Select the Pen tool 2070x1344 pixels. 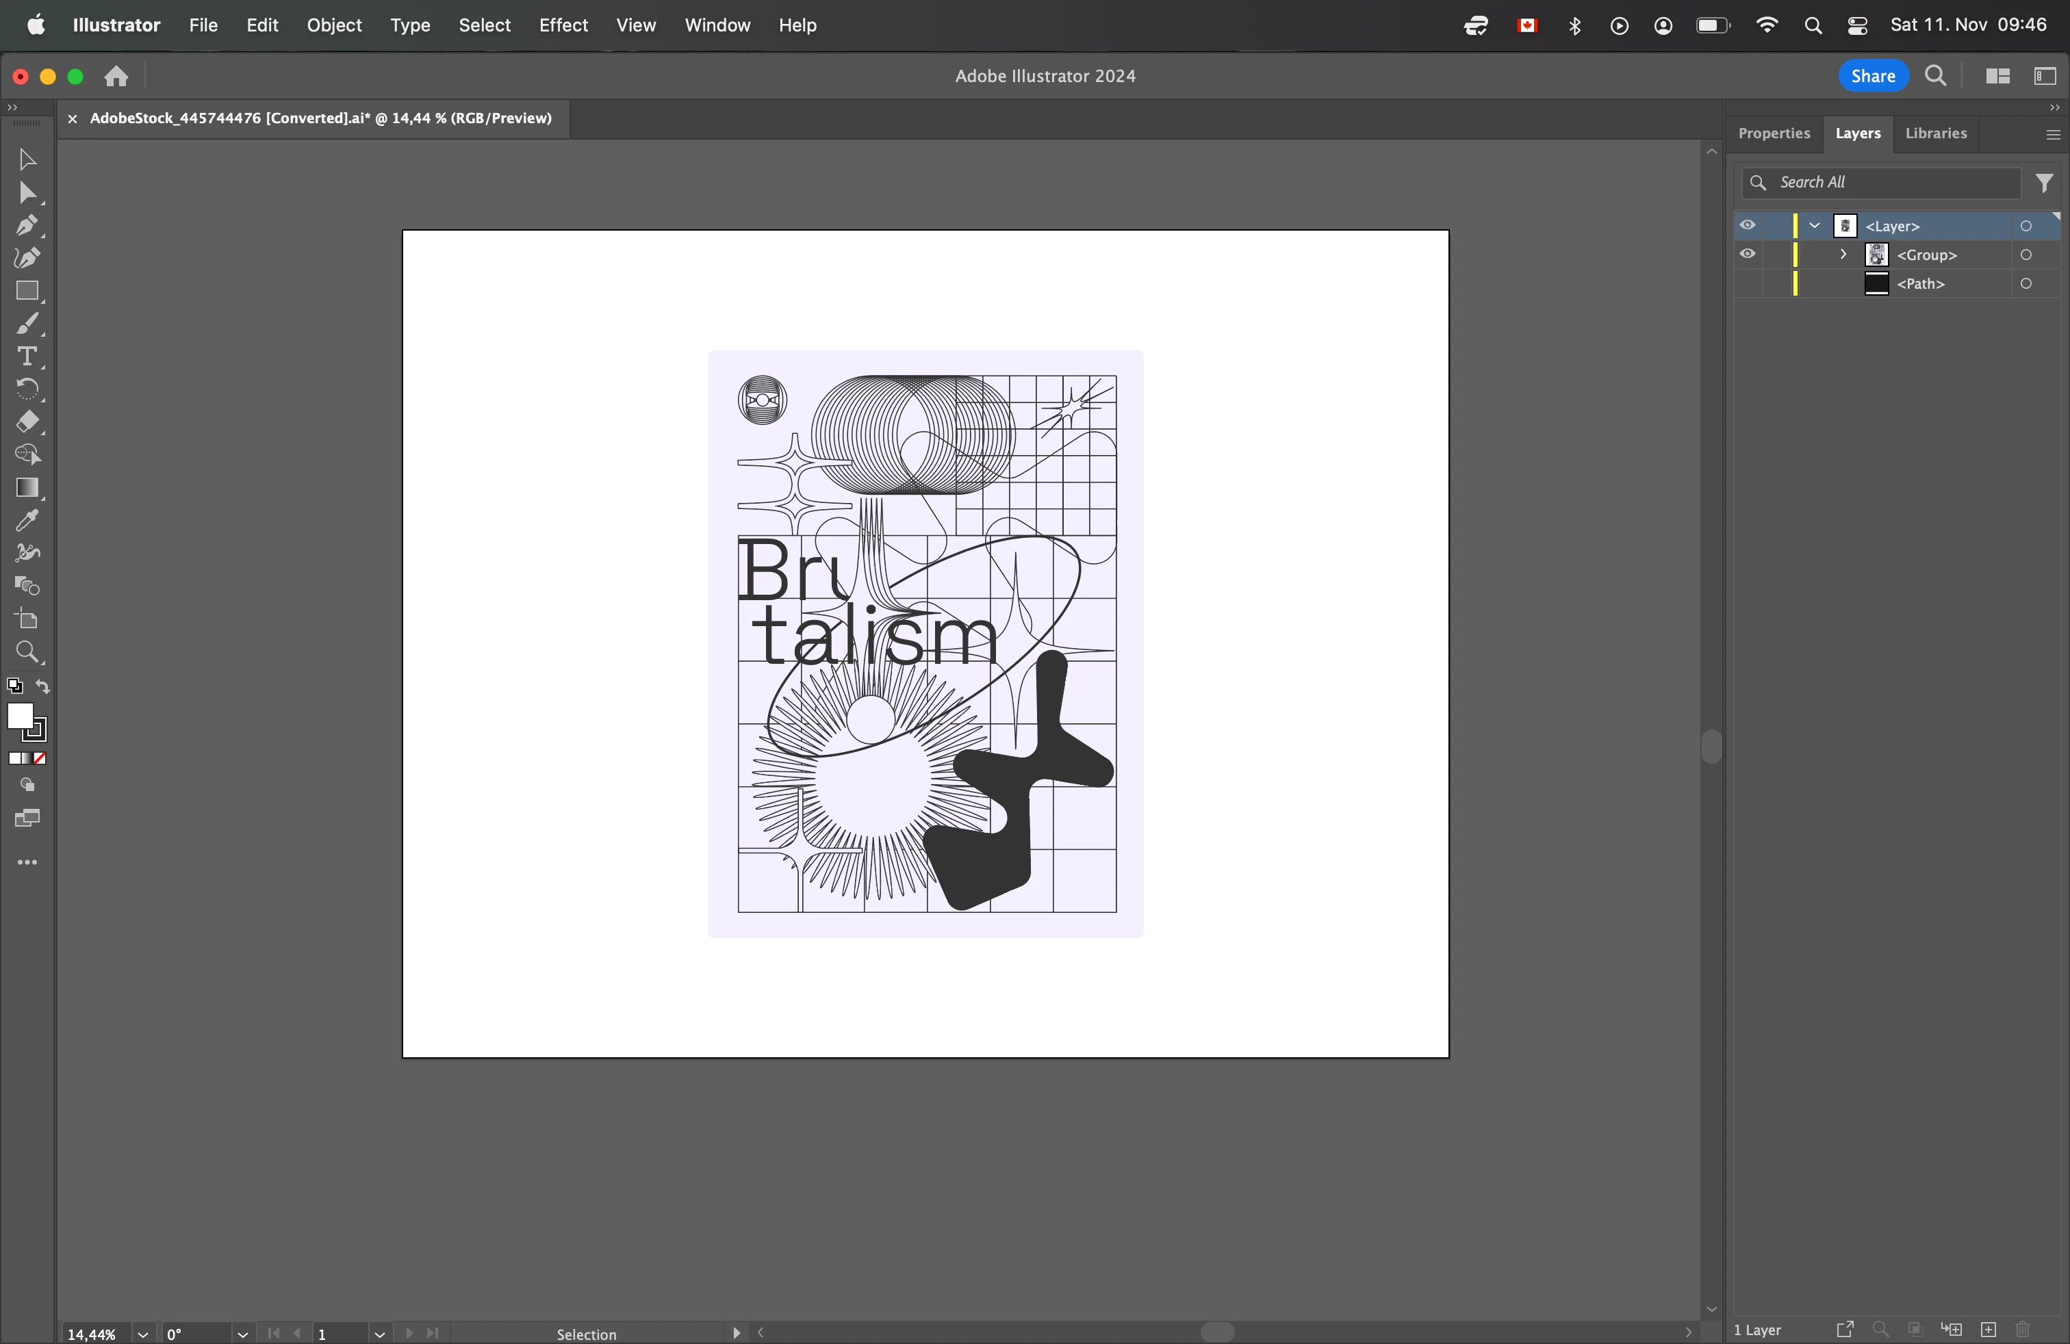tap(27, 225)
